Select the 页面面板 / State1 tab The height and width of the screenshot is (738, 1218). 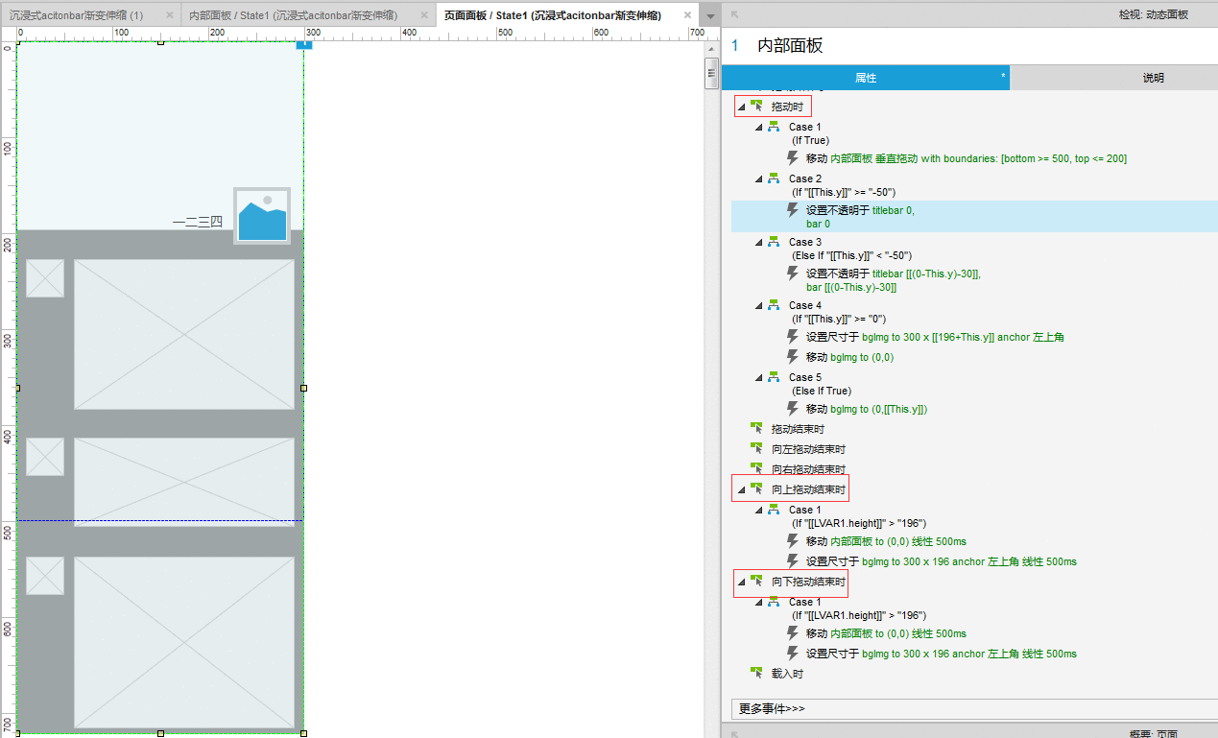(x=552, y=15)
